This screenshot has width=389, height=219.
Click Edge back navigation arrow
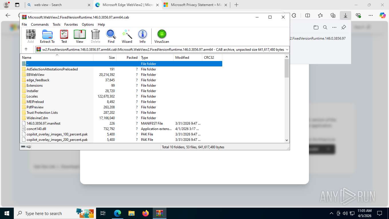8,15
